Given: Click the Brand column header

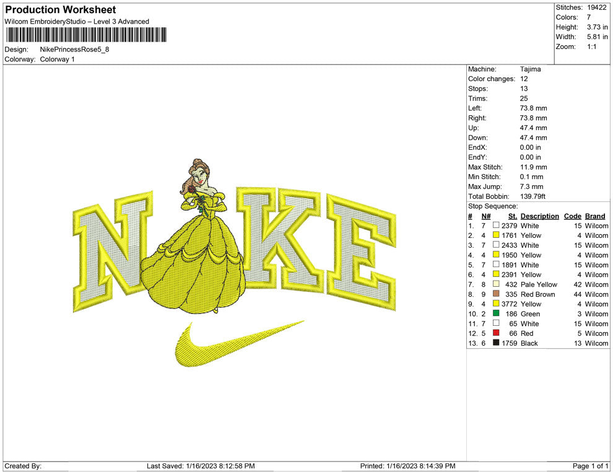Looking at the screenshot, I should coord(595,216).
